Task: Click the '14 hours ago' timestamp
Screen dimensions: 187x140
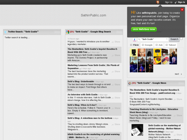Action: (x=73, y=39)
